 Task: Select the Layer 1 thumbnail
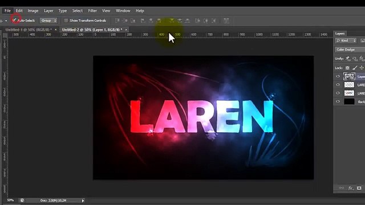(349, 76)
